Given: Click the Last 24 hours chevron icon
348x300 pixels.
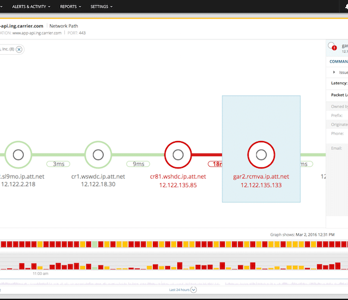Looking at the screenshot, I should click(193, 290).
